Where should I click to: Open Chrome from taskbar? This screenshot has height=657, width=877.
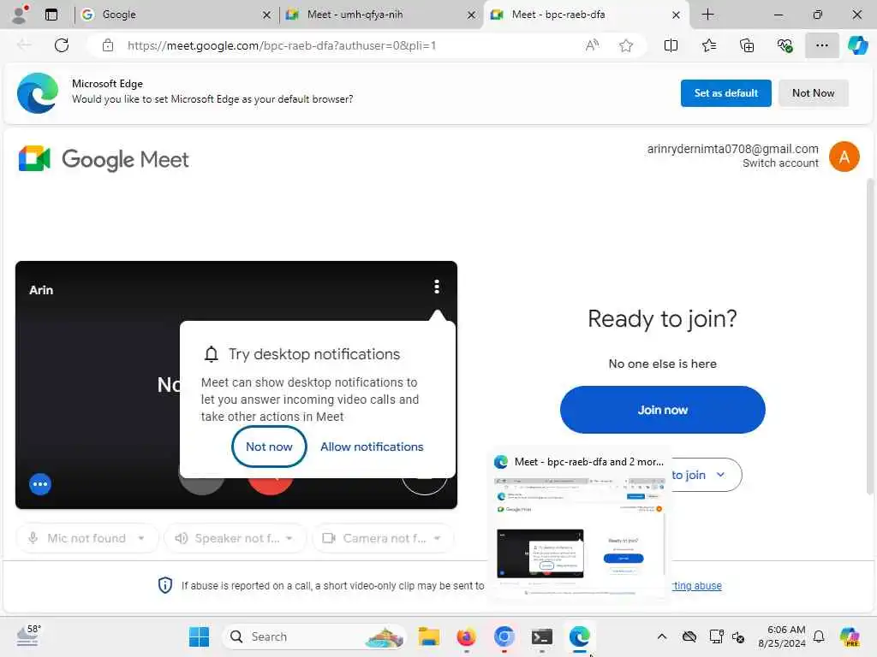pos(504,636)
